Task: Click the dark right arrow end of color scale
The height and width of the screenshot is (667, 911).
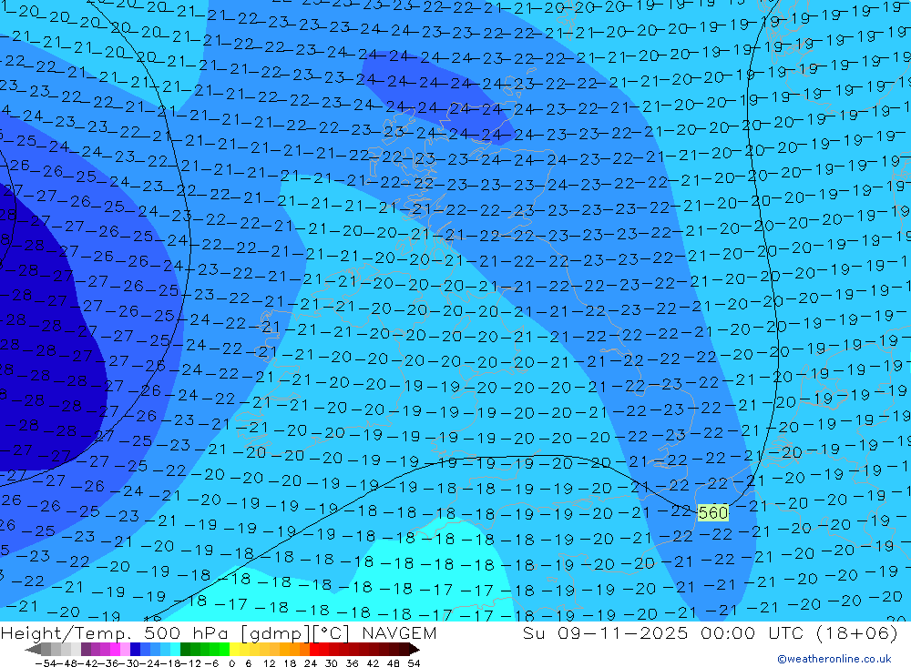Action: pos(414,650)
